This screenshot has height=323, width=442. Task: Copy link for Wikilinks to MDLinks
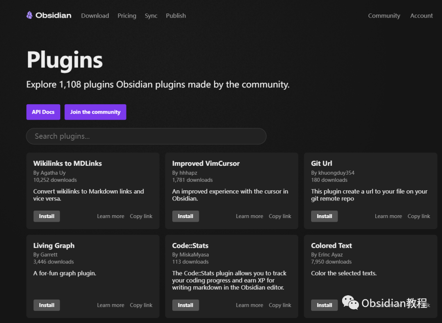[x=141, y=216]
